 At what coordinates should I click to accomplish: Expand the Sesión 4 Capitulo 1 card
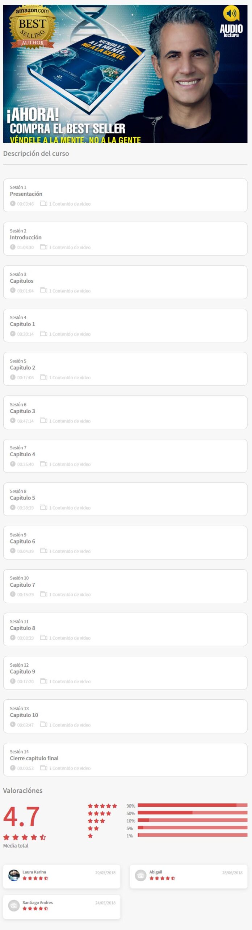(125, 325)
